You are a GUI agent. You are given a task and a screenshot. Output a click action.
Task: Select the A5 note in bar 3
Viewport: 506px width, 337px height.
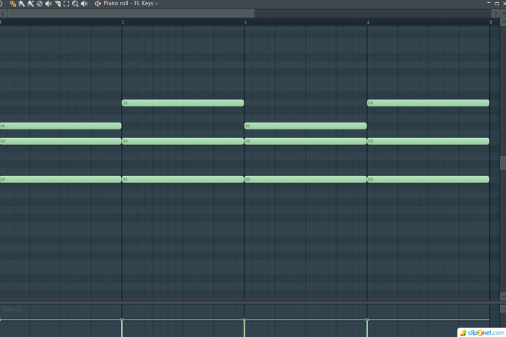click(305, 126)
